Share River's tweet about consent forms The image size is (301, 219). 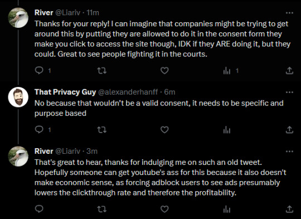pos(289,70)
